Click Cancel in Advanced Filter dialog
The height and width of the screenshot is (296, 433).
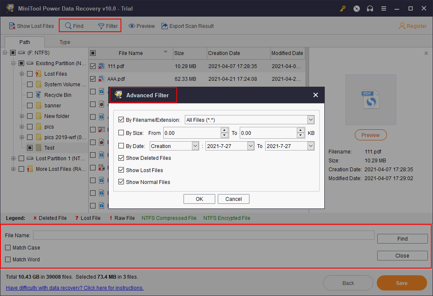[x=233, y=199]
